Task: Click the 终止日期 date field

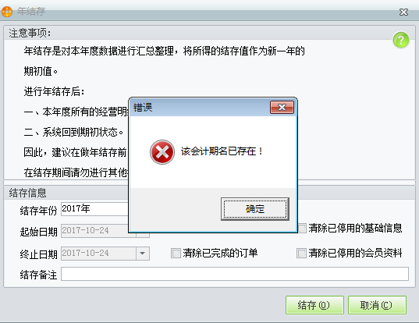Action: click(x=98, y=254)
